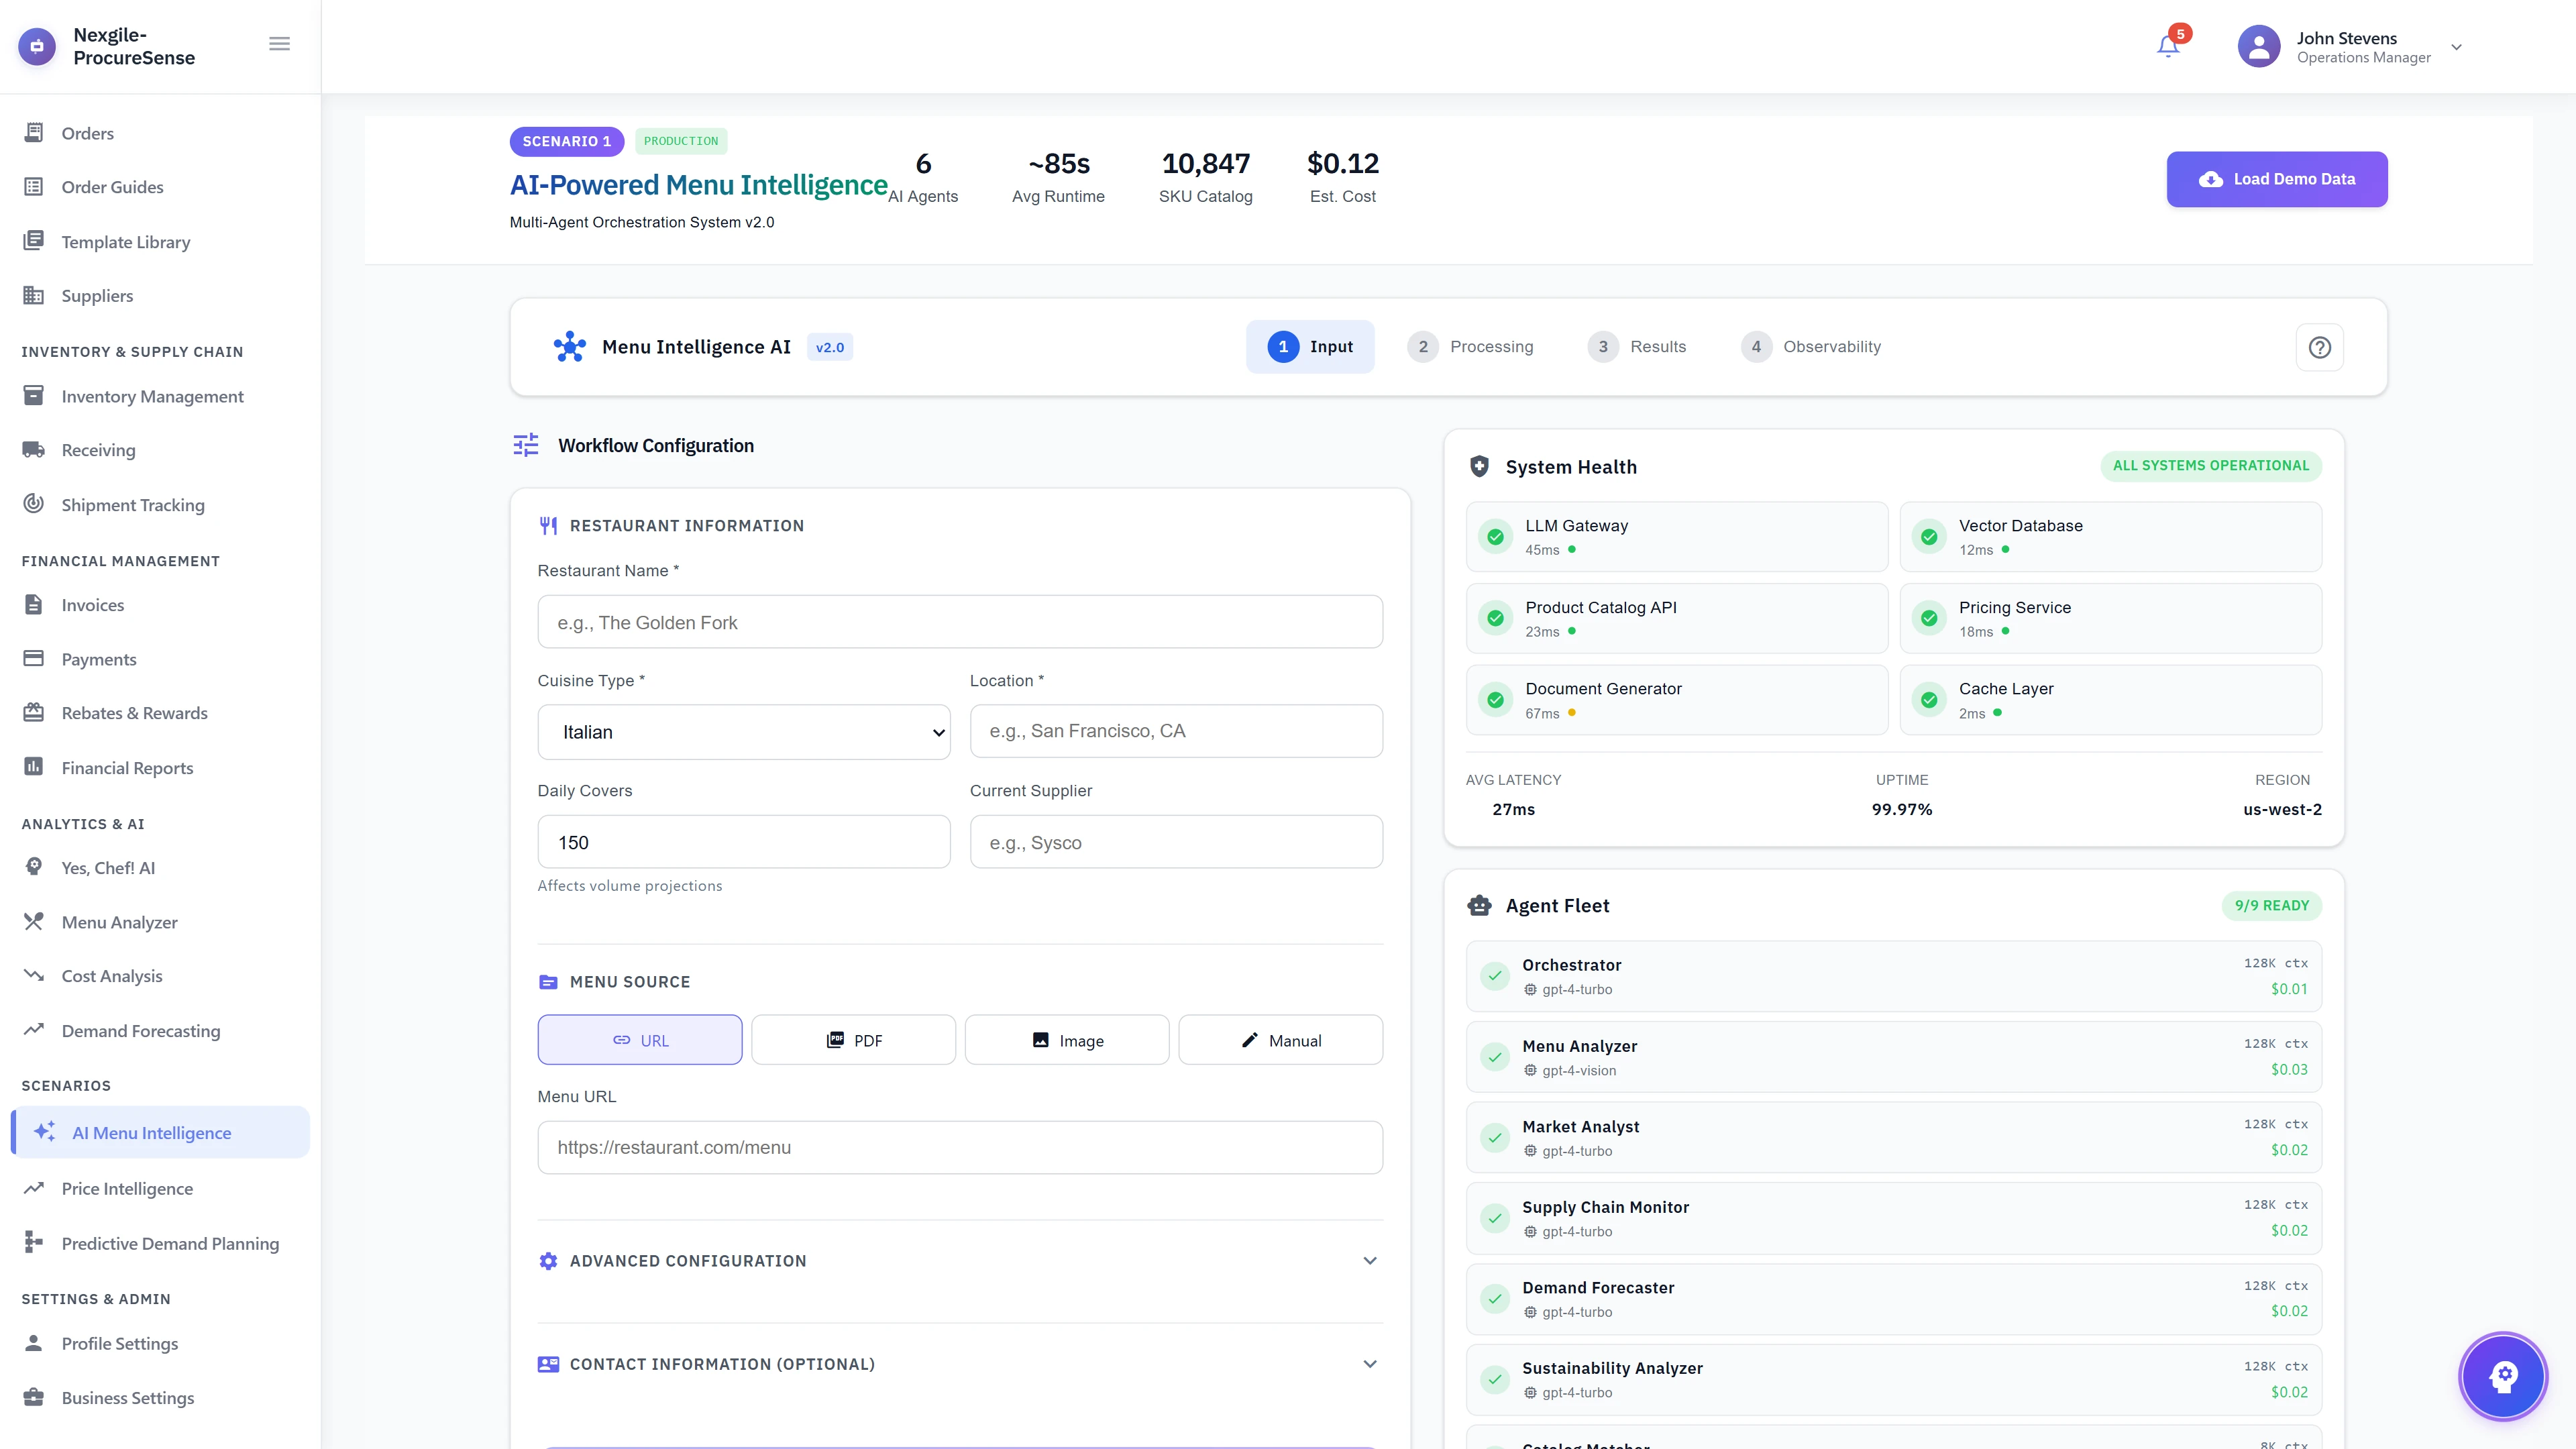The image size is (2576, 1449).
Task: Click inside the Restaurant Name field
Action: click(x=959, y=621)
